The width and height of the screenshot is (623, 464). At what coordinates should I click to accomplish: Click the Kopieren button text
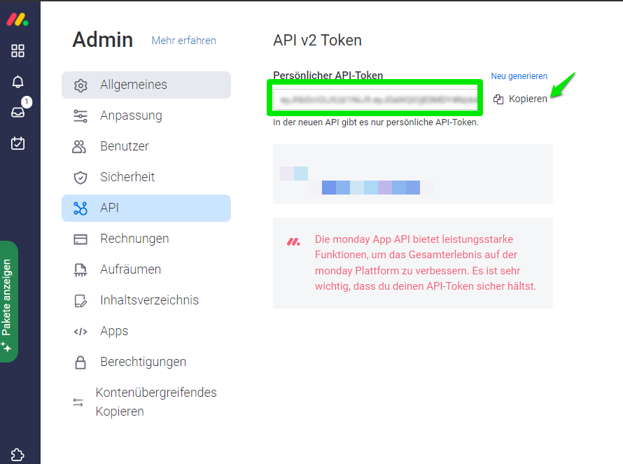coord(528,99)
